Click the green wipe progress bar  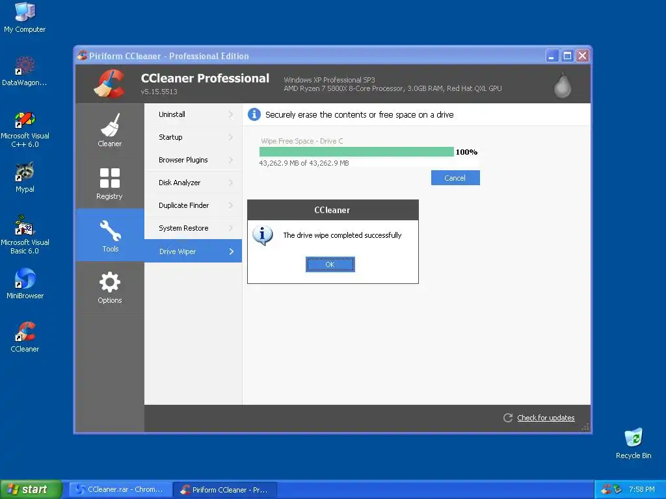356,152
